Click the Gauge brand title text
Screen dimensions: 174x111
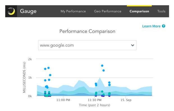[28, 11]
